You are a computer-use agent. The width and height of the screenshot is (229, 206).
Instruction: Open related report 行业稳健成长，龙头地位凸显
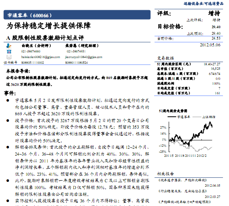point(183,191)
